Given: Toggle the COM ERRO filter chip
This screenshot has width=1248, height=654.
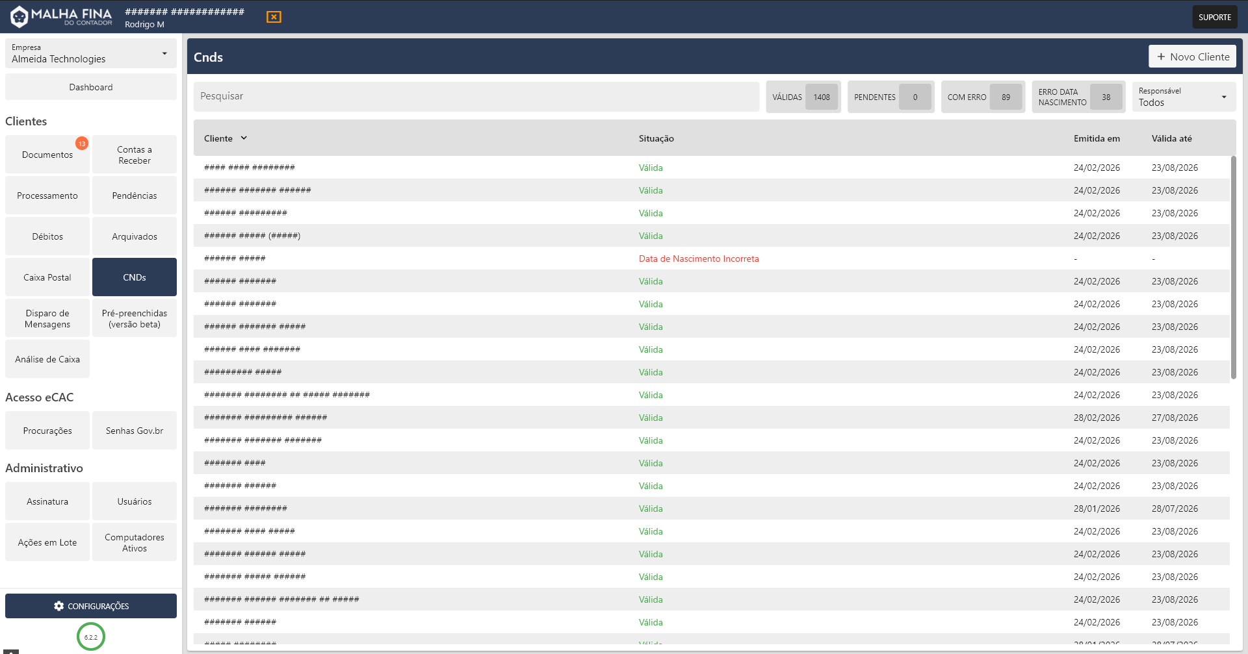Looking at the screenshot, I should click(x=982, y=97).
